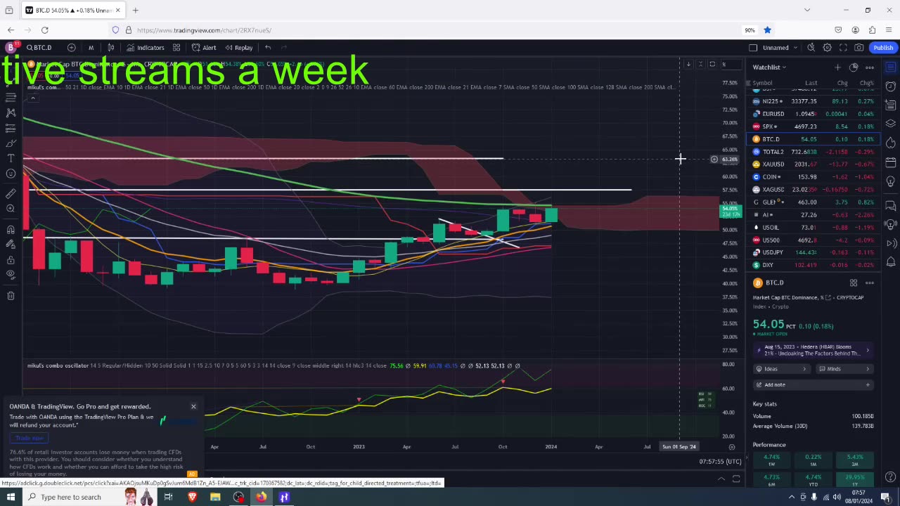The width and height of the screenshot is (900, 506).
Task: Toggle percent scale on price axis
Action: coord(724,65)
